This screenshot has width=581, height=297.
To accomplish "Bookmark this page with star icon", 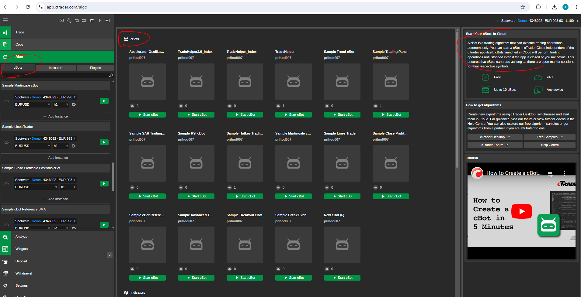I will pos(523,7).
